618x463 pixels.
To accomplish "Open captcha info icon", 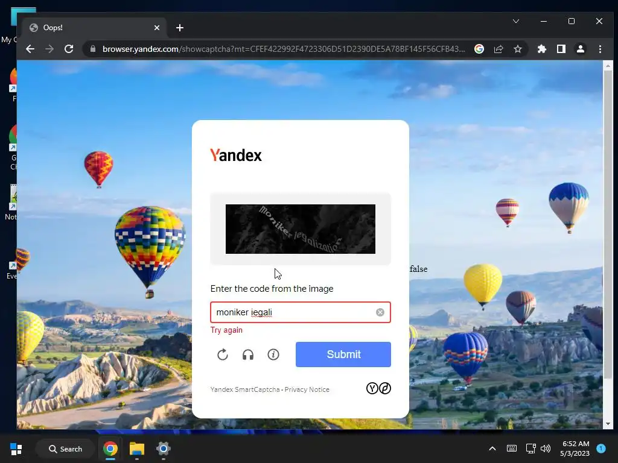I will point(273,354).
